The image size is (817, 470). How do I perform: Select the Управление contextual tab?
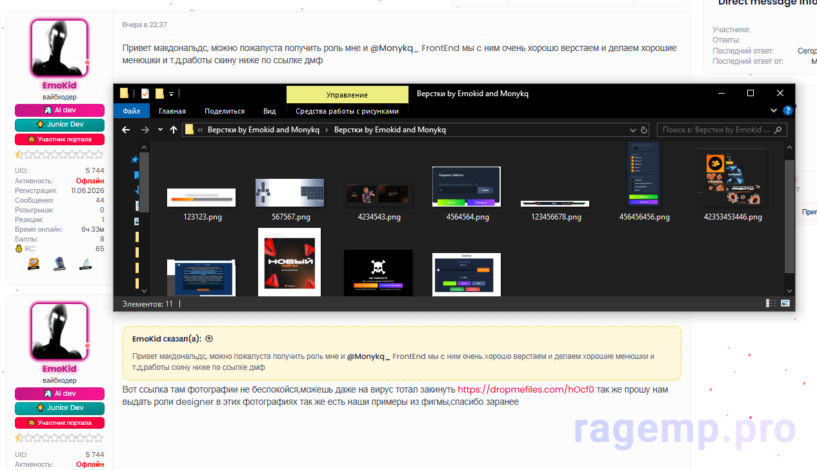point(347,95)
